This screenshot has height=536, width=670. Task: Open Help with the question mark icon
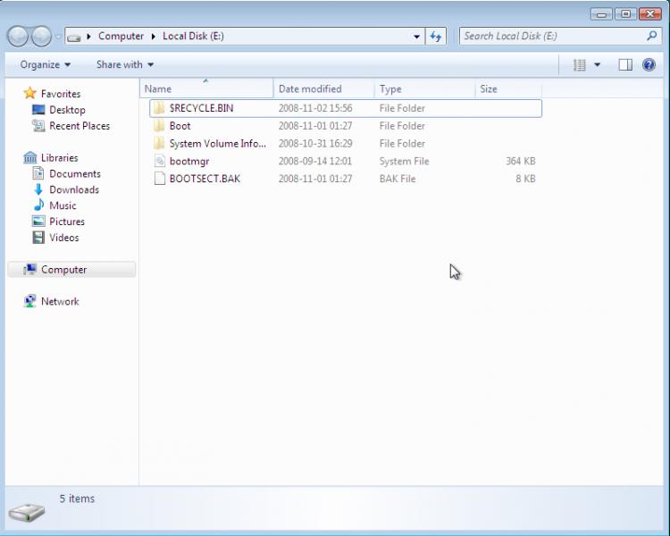649,65
